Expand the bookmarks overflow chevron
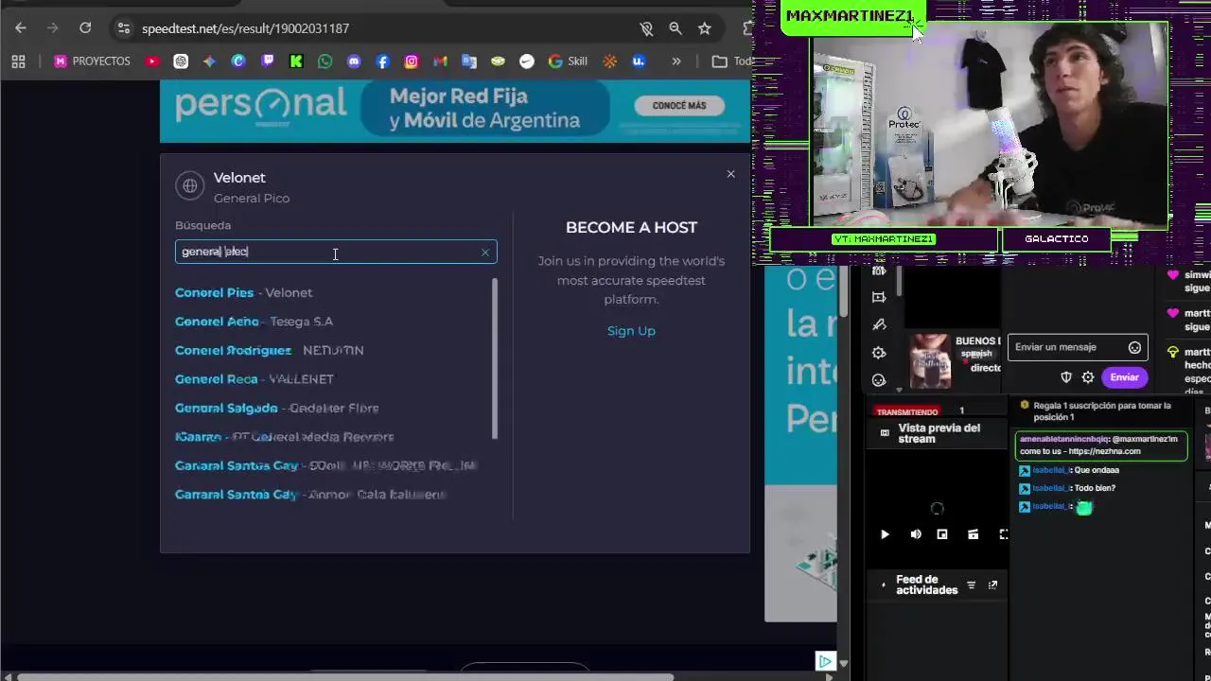The height and width of the screenshot is (681, 1211). [676, 61]
